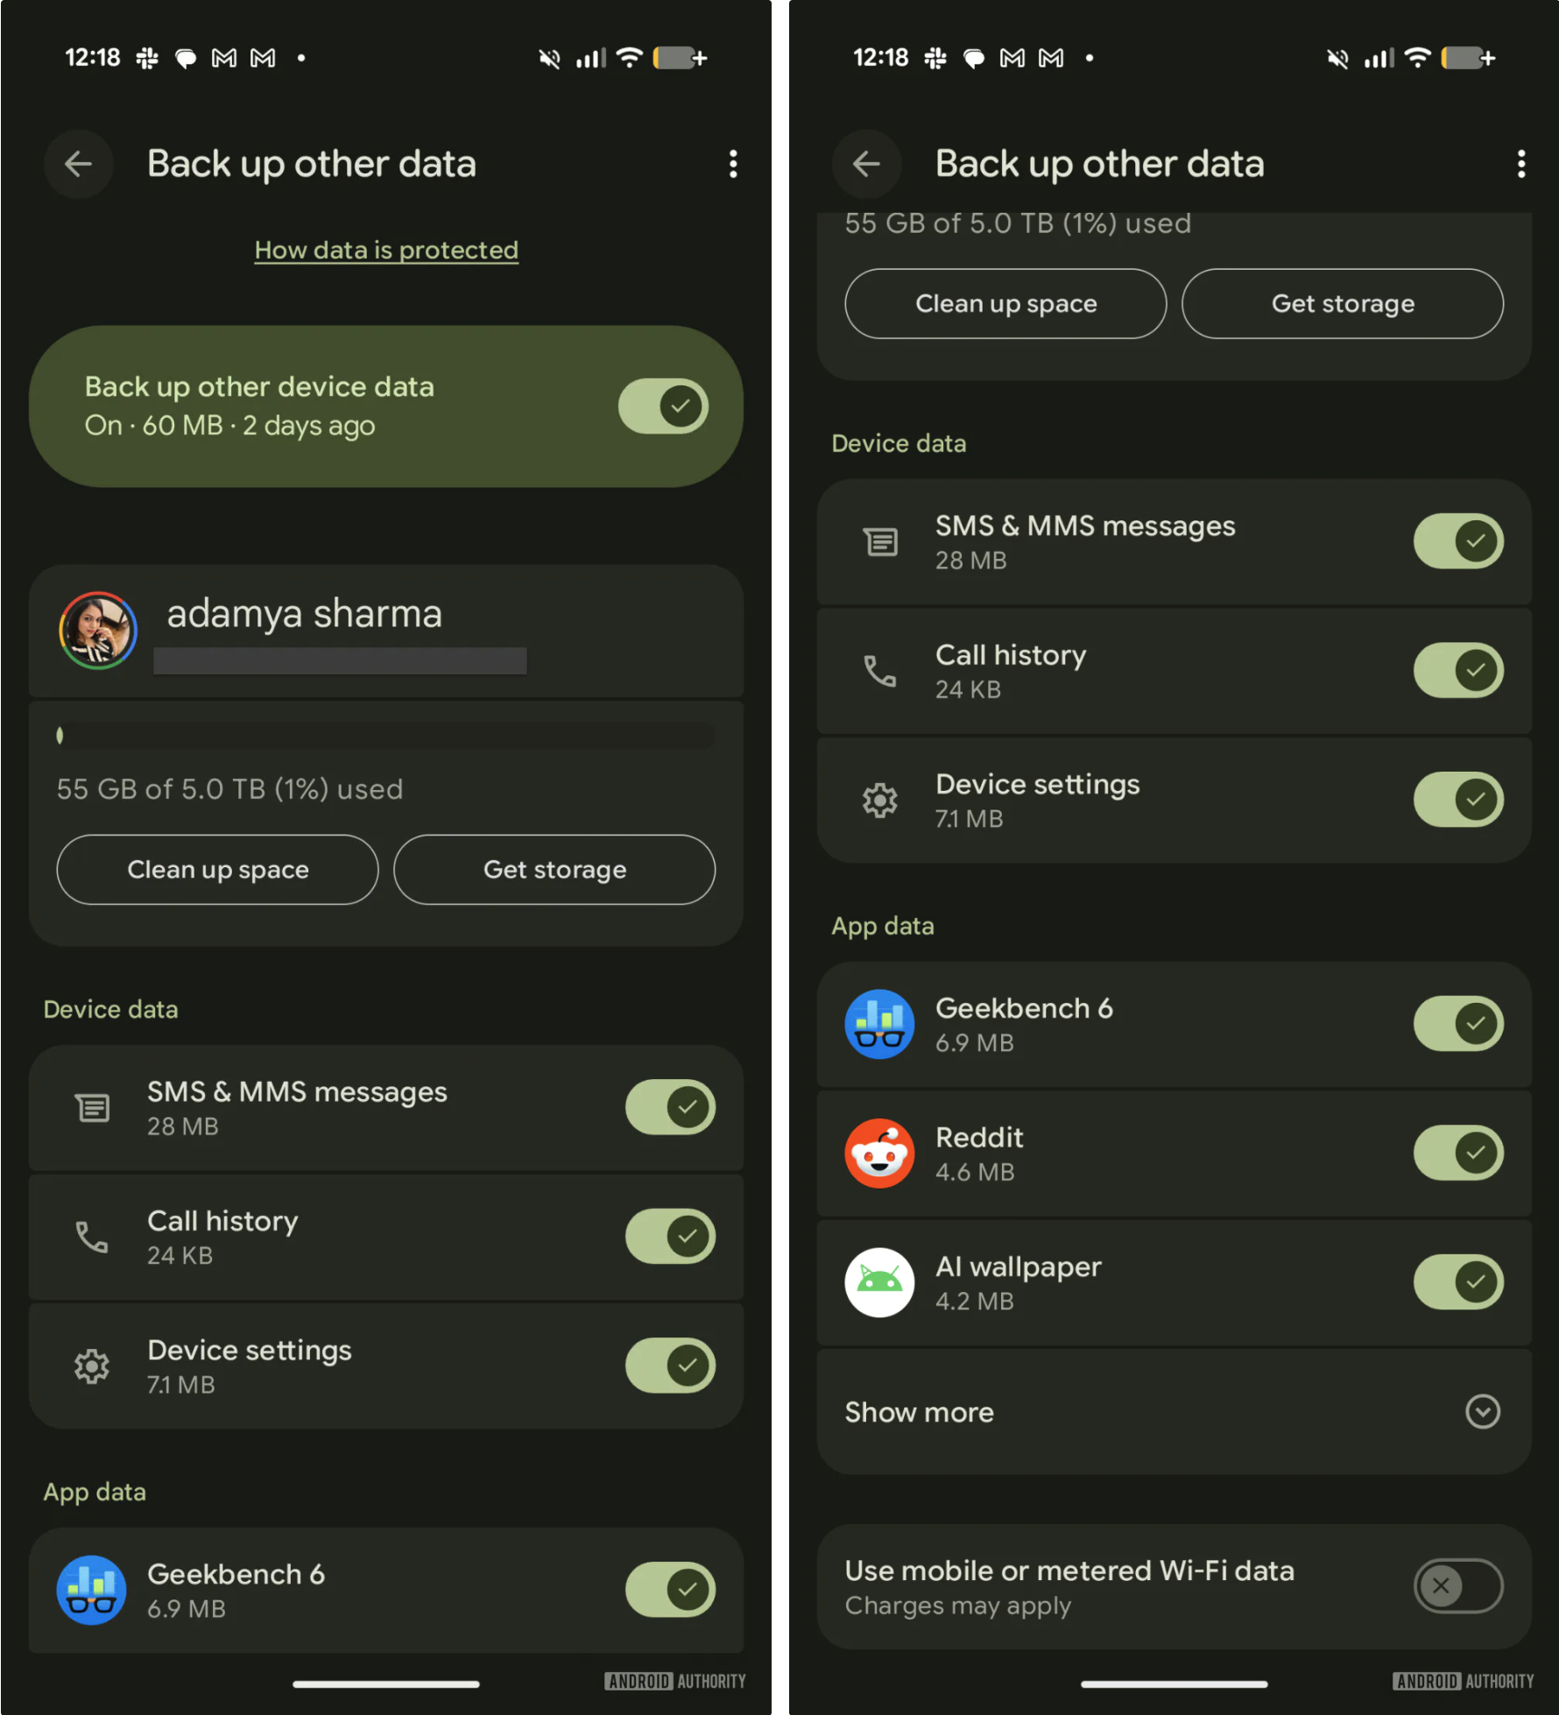Tap Get storage on right screen

pos(1343,303)
